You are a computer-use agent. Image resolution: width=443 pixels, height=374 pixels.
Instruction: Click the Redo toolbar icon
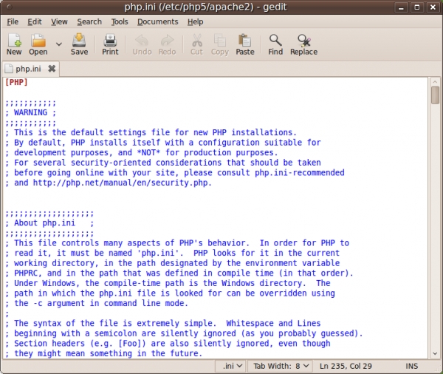[x=168, y=44]
